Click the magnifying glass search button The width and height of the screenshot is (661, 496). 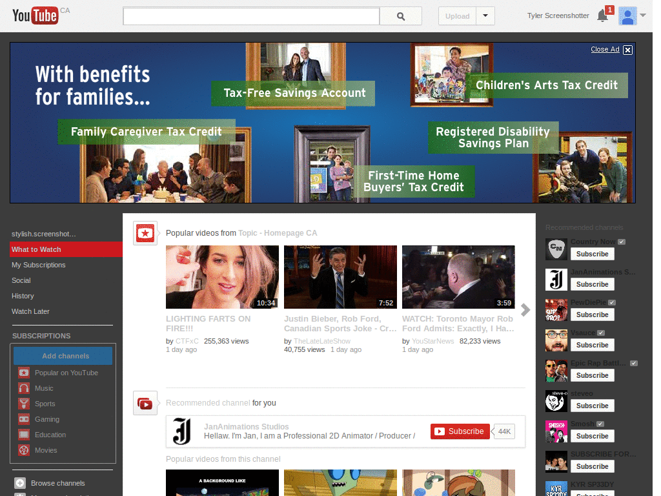400,16
